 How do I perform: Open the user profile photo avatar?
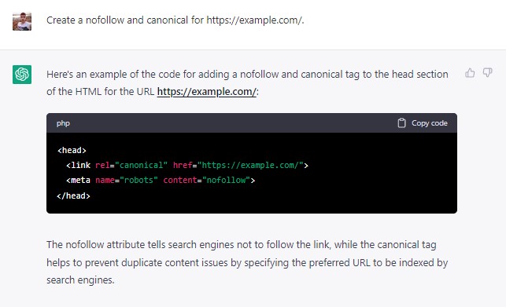(x=22, y=21)
